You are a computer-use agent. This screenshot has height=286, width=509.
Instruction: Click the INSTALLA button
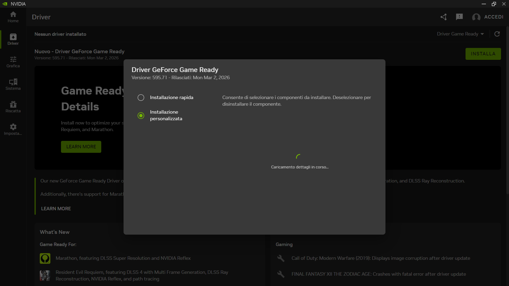point(483,54)
